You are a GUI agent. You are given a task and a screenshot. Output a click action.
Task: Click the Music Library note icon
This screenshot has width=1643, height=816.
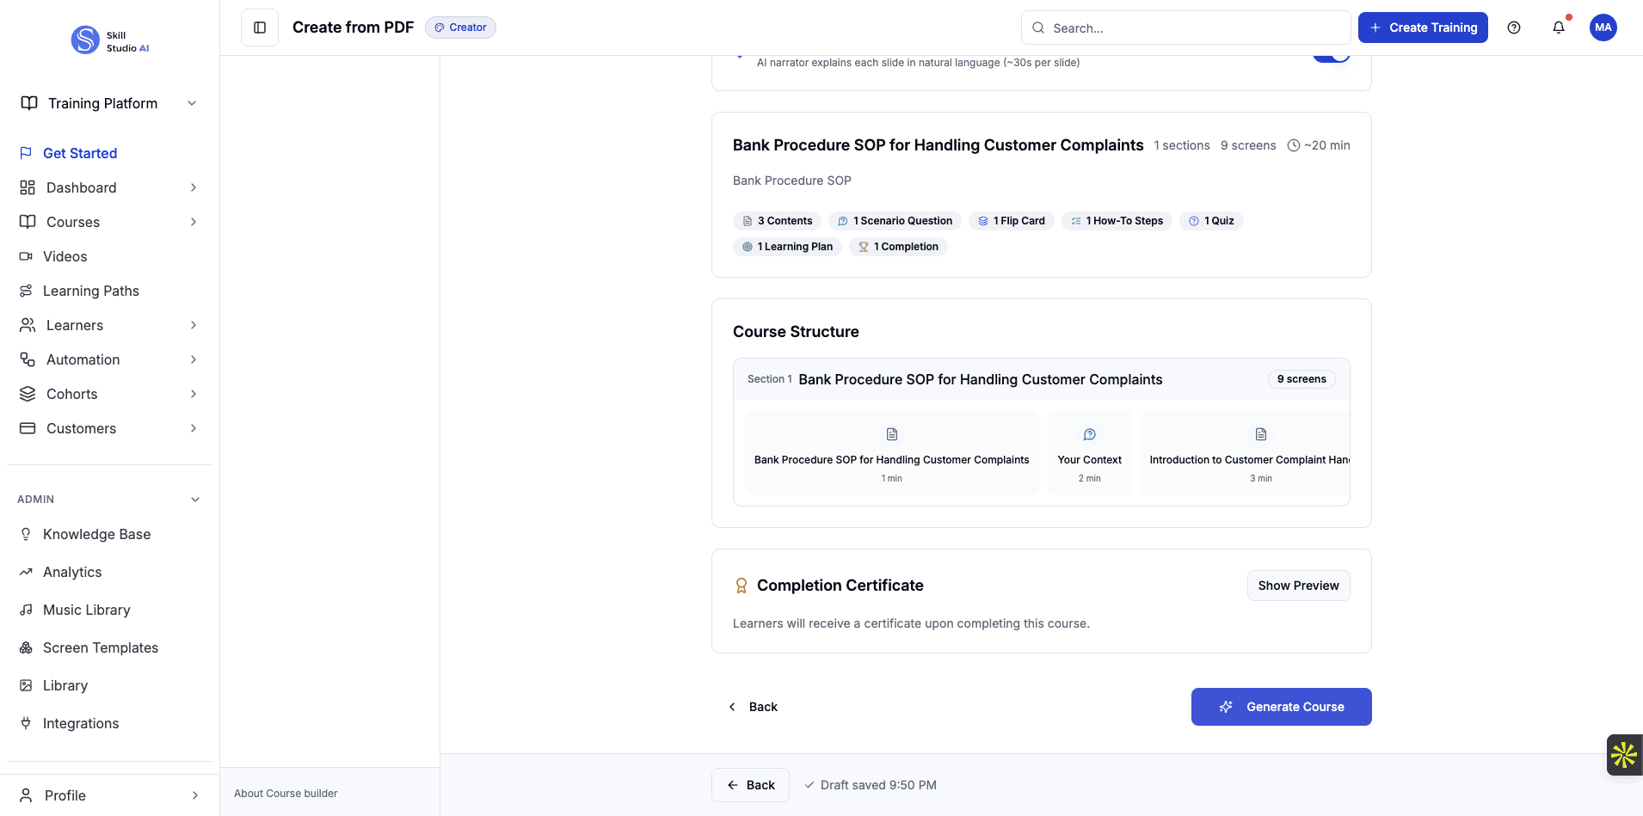(x=27, y=610)
